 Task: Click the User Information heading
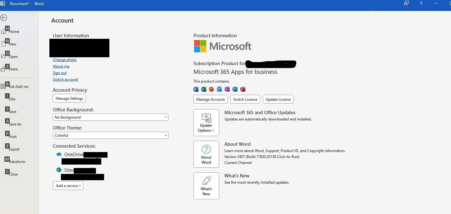click(71, 36)
